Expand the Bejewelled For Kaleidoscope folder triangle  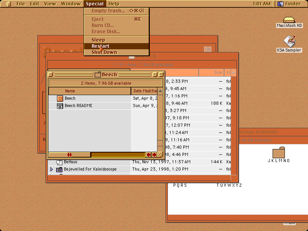pyautogui.click(x=52, y=169)
